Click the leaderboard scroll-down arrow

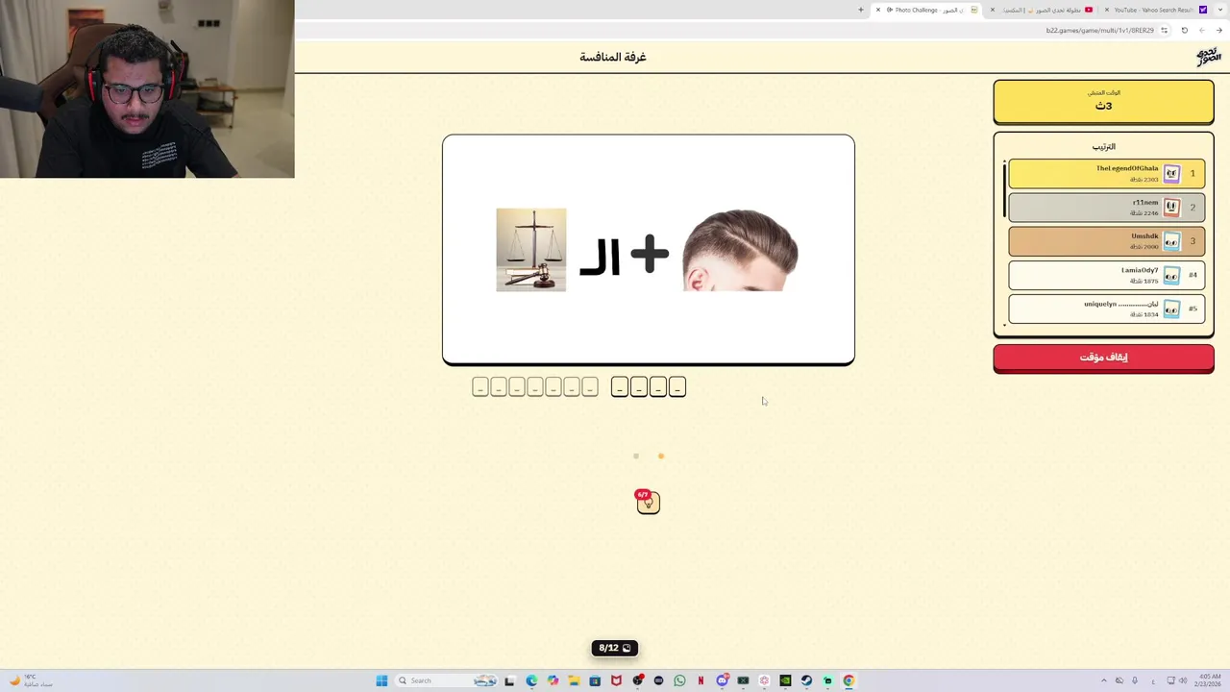tap(1005, 326)
